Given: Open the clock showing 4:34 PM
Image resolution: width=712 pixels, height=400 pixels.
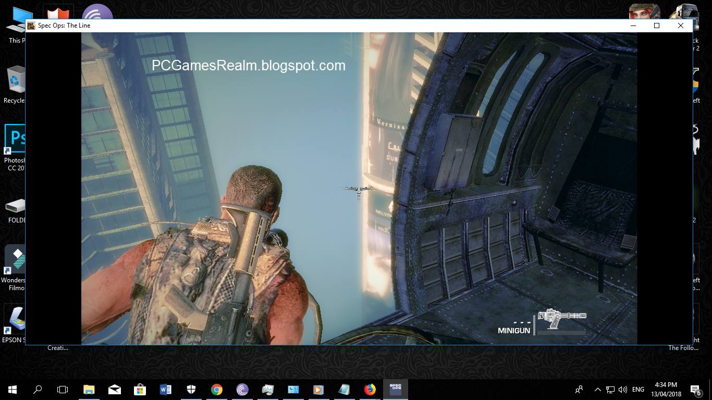Looking at the screenshot, I should click(x=666, y=390).
